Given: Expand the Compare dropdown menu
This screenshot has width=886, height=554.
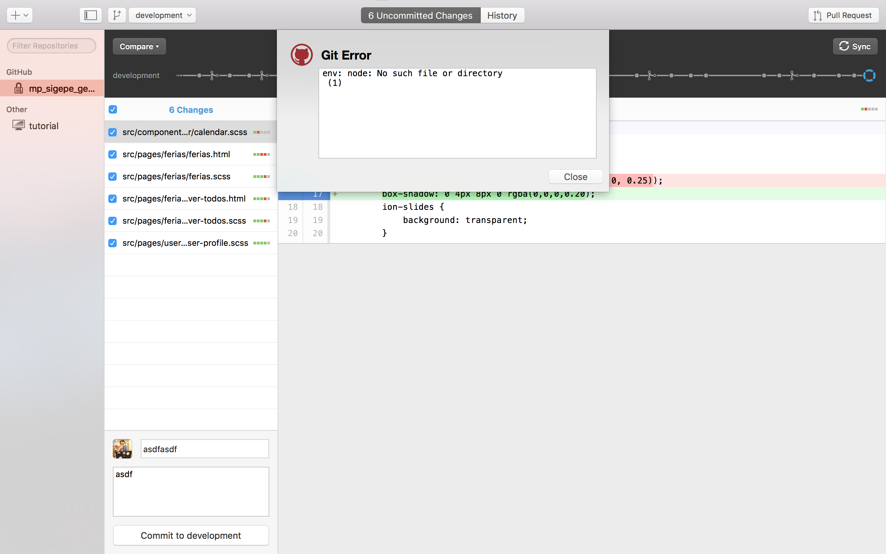Looking at the screenshot, I should coord(139,46).
